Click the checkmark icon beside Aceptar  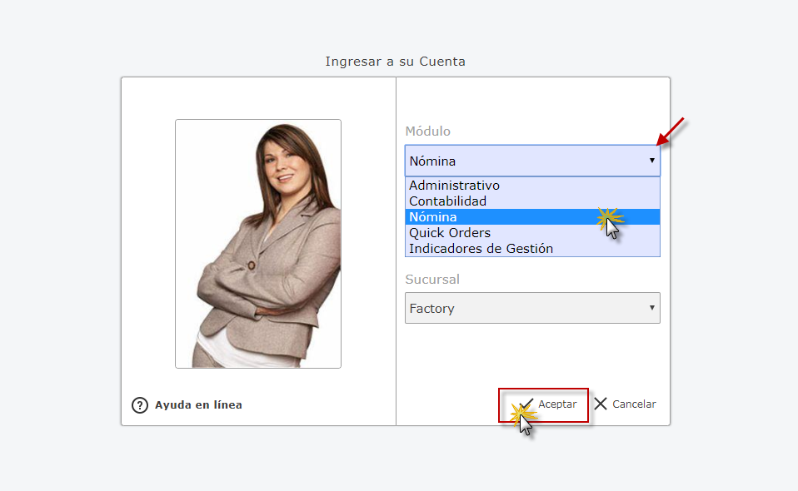pyautogui.click(x=526, y=404)
